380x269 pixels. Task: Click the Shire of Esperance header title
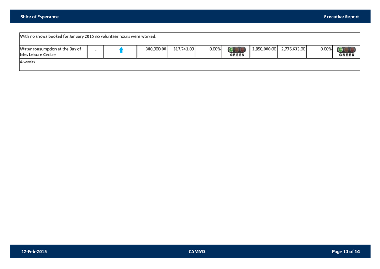39,17
